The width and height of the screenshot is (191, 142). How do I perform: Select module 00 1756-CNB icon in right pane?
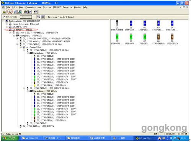117,25
